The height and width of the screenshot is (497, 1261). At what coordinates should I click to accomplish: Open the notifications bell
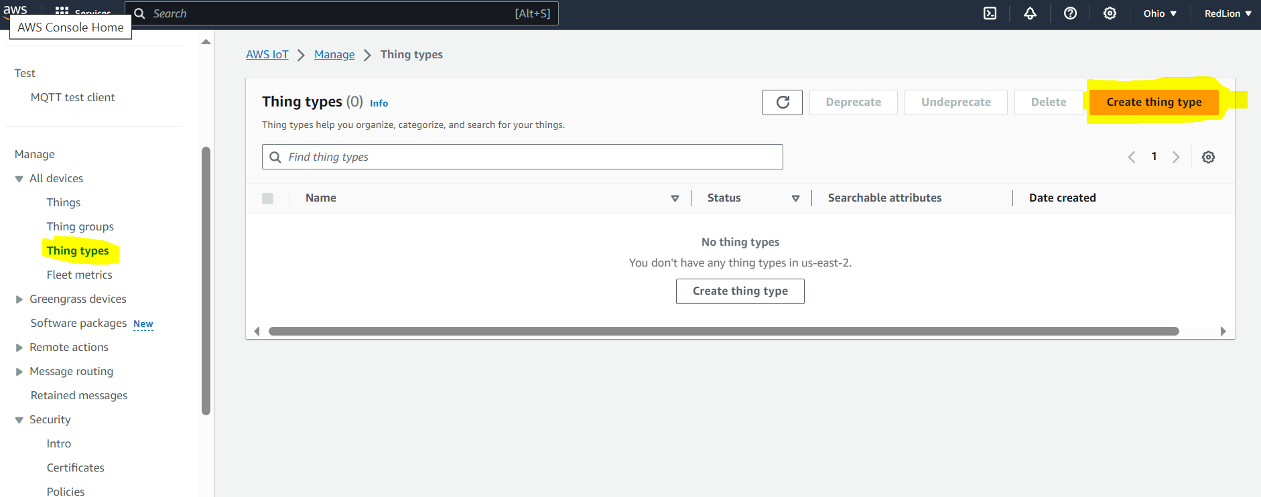pyautogui.click(x=1030, y=13)
